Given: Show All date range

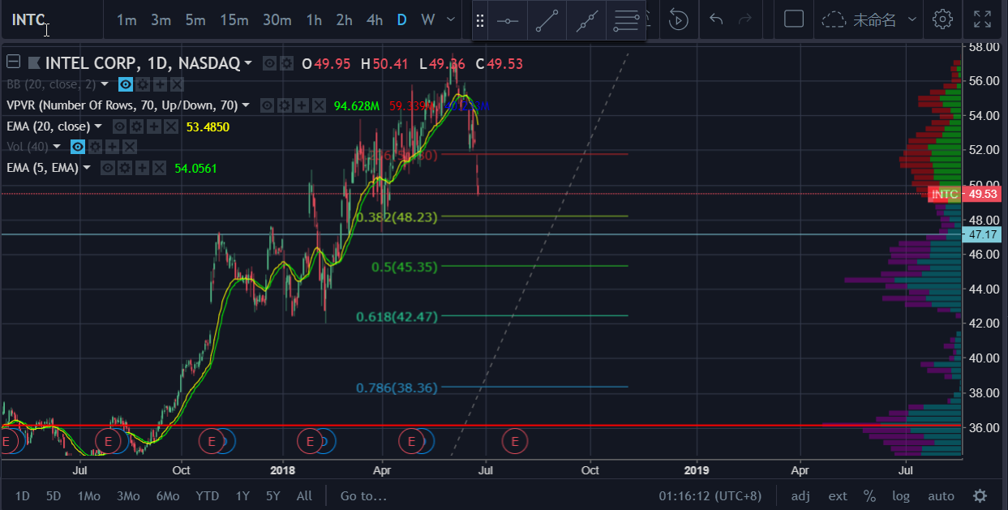Looking at the screenshot, I should [304, 495].
